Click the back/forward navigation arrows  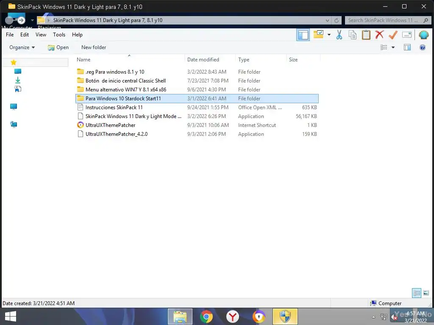(x=15, y=20)
